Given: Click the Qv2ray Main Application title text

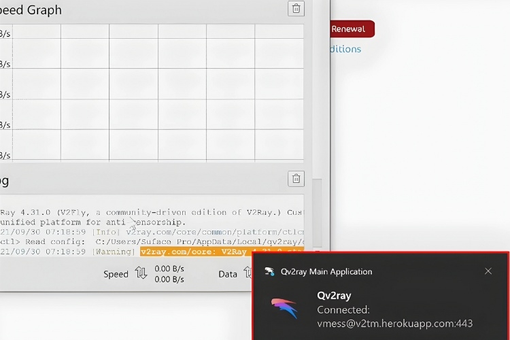Looking at the screenshot, I should (326, 272).
